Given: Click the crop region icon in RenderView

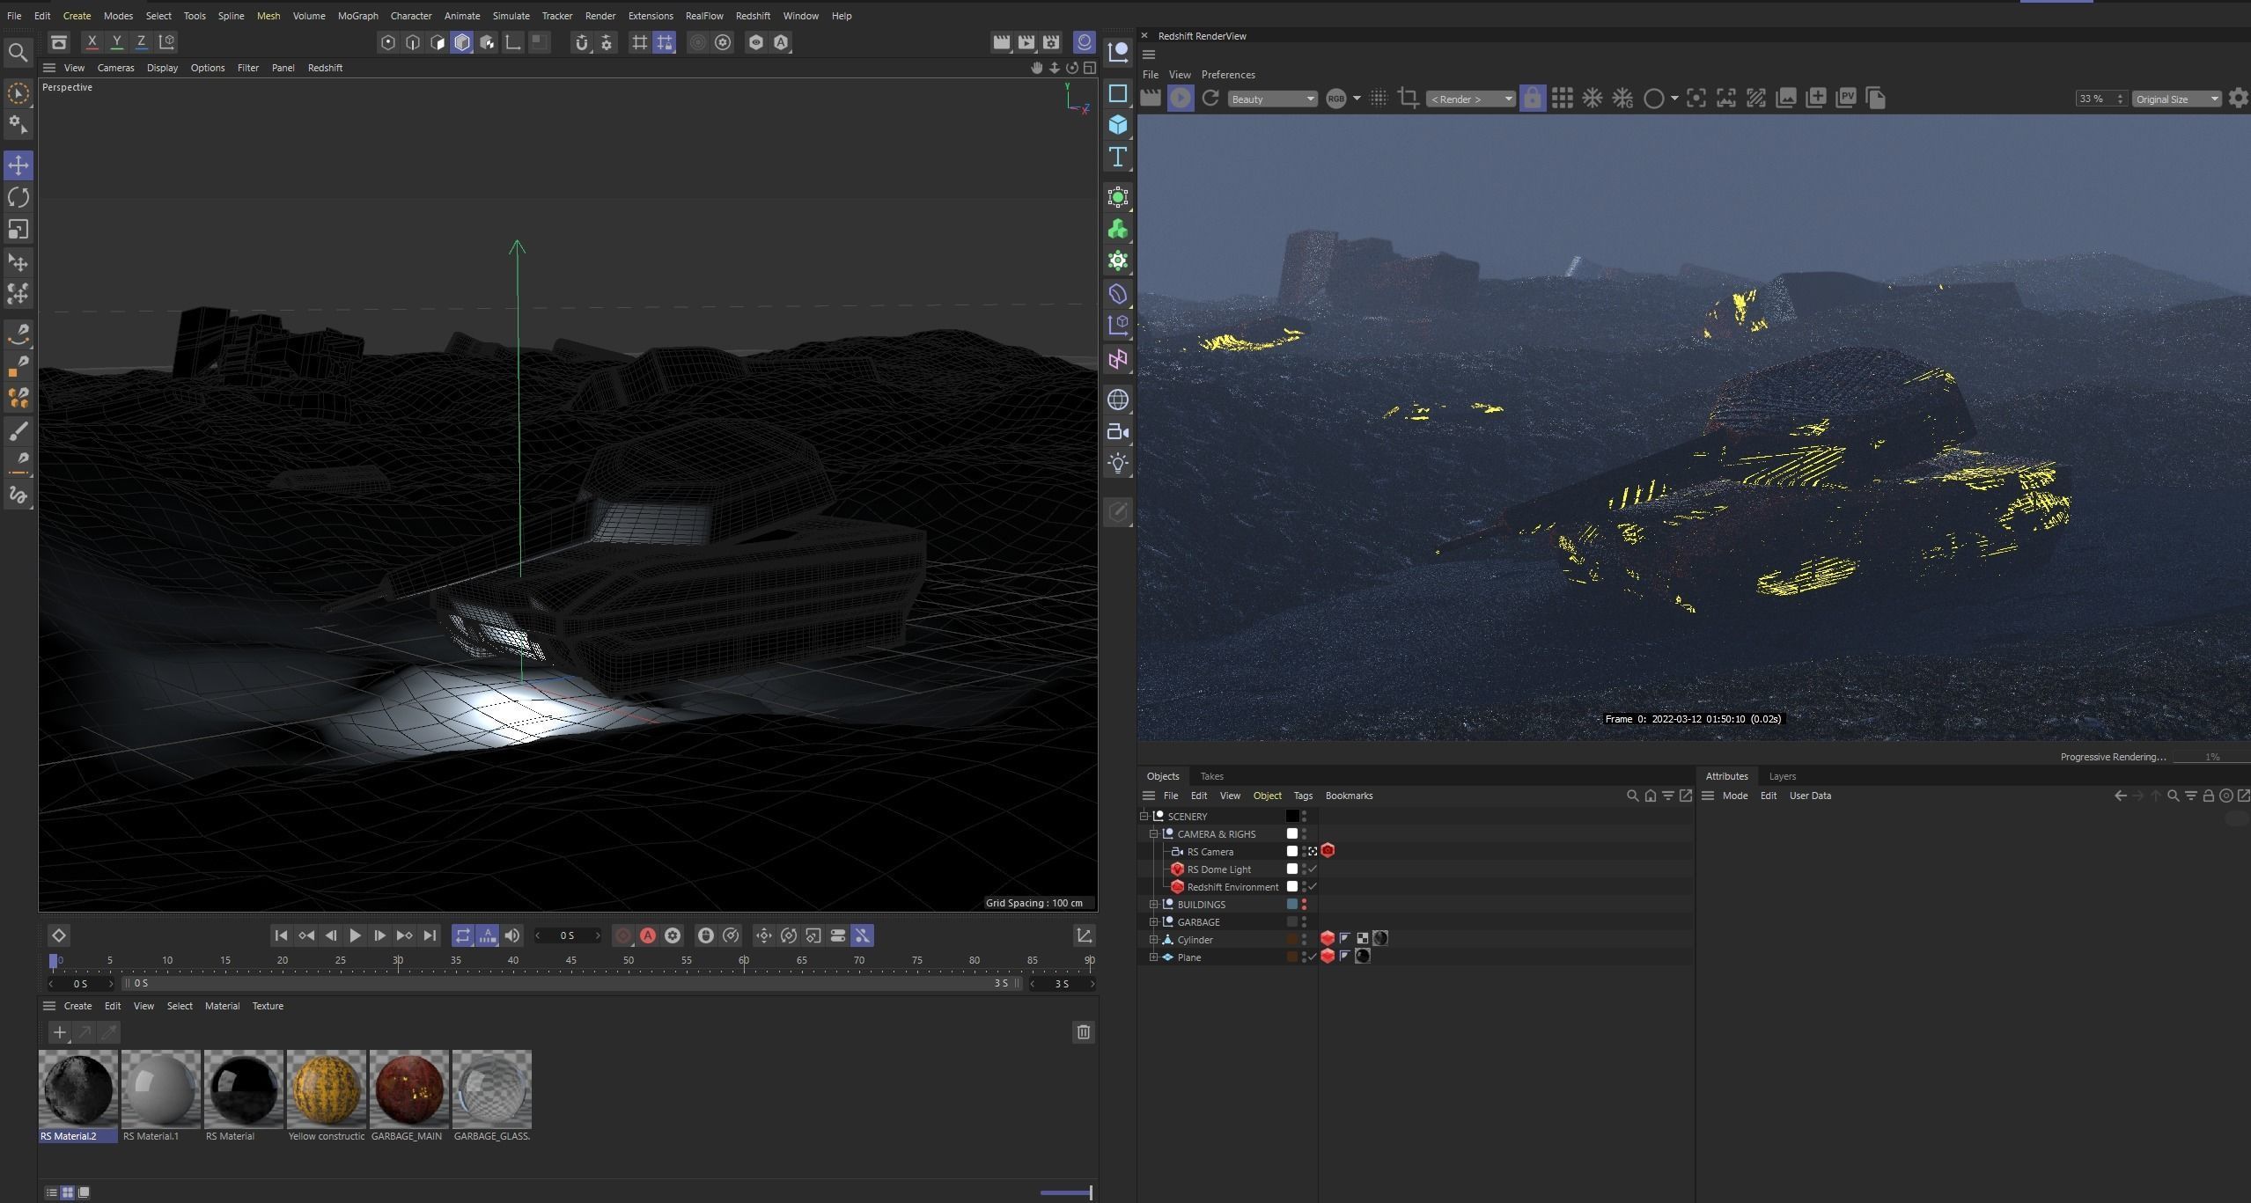Looking at the screenshot, I should (x=1408, y=99).
